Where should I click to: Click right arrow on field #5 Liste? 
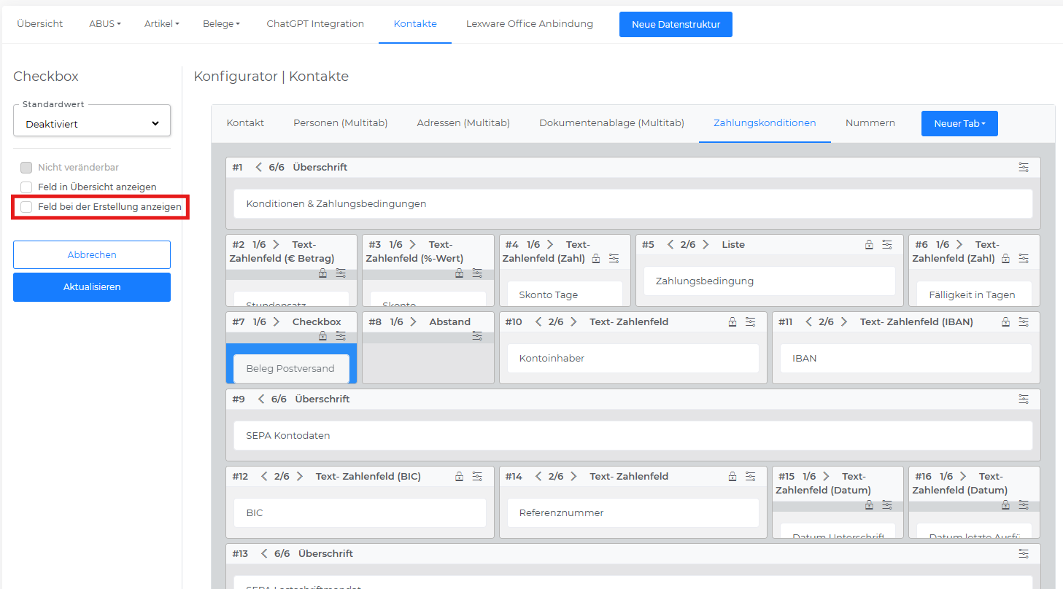pos(706,245)
